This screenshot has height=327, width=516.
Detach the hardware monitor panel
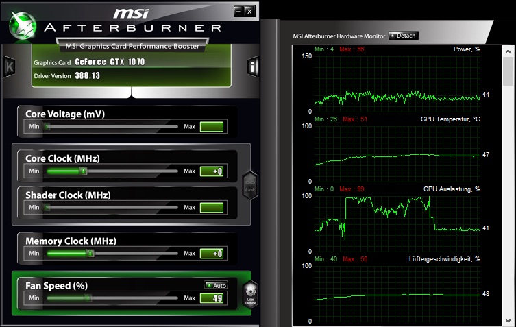tap(404, 36)
